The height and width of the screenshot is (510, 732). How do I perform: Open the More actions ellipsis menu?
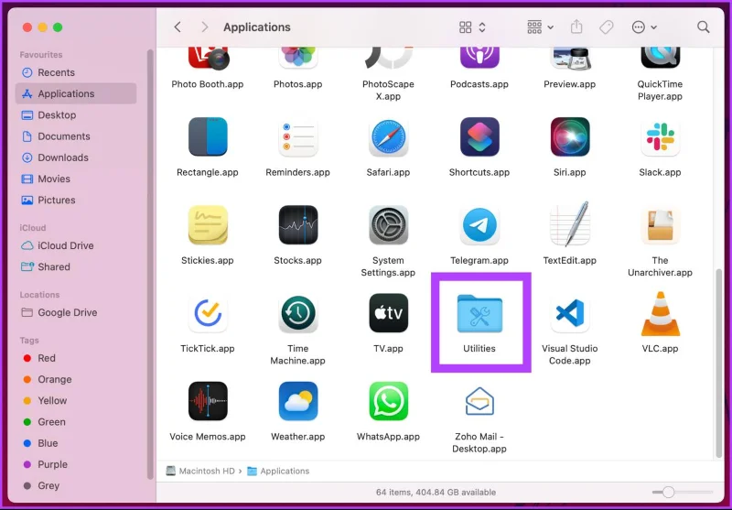pos(644,27)
